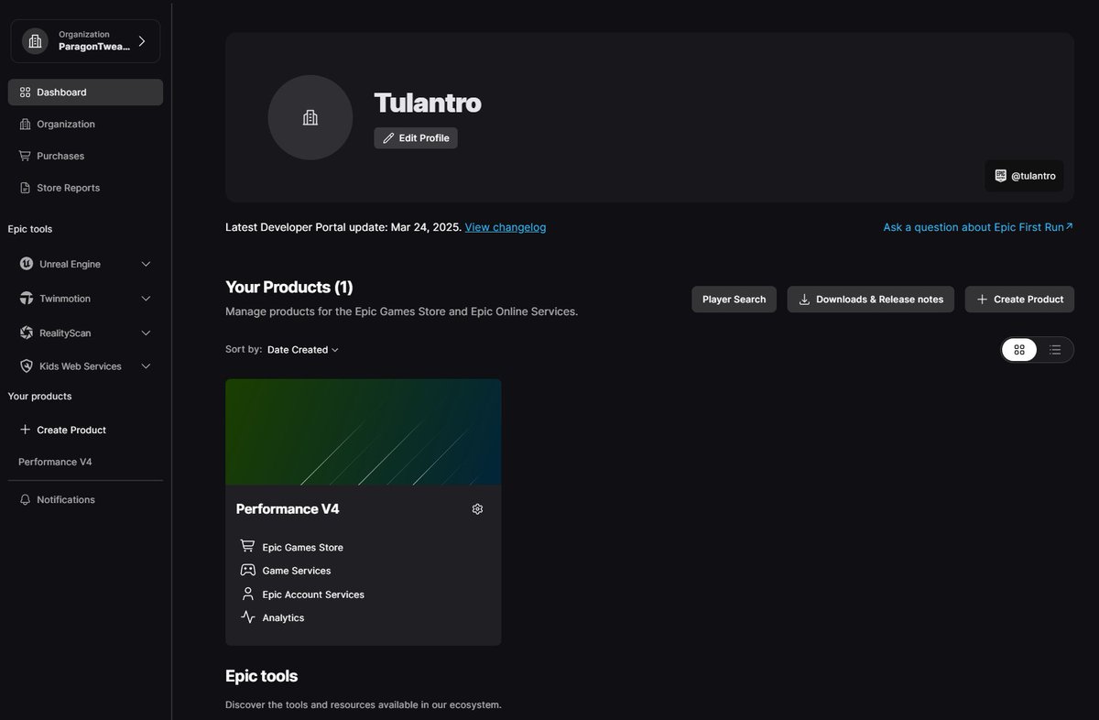Click the icon beside @tulantro
Image resolution: width=1099 pixels, height=720 pixels.
[x=1001, y=176]
